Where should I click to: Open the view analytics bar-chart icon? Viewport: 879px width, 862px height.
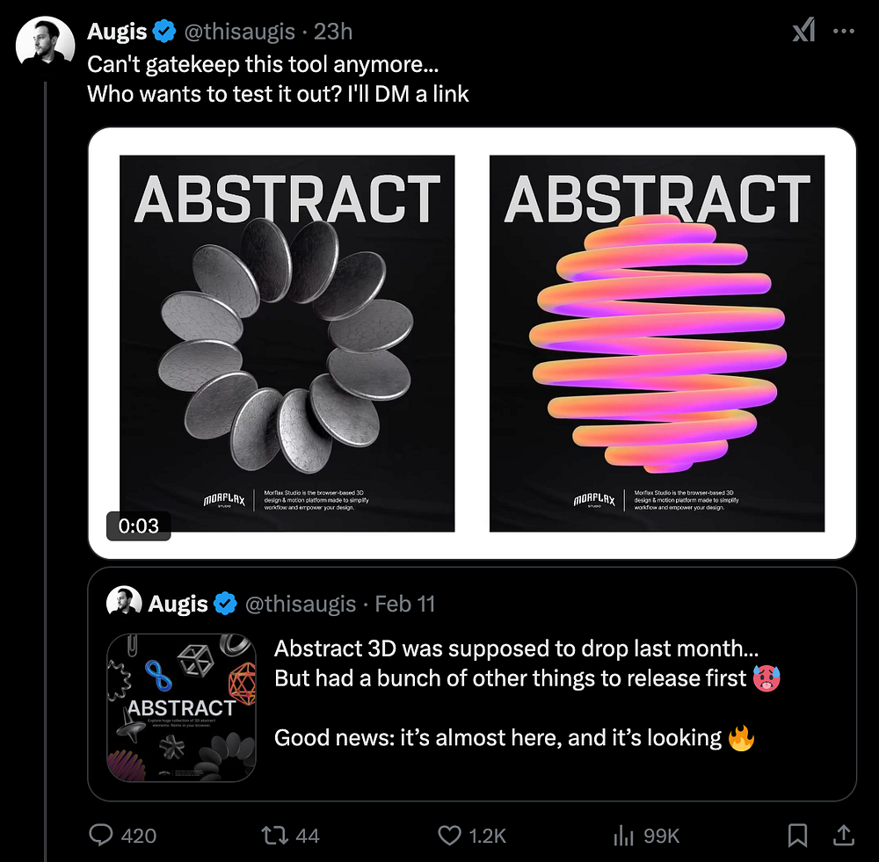pos(621,835)
